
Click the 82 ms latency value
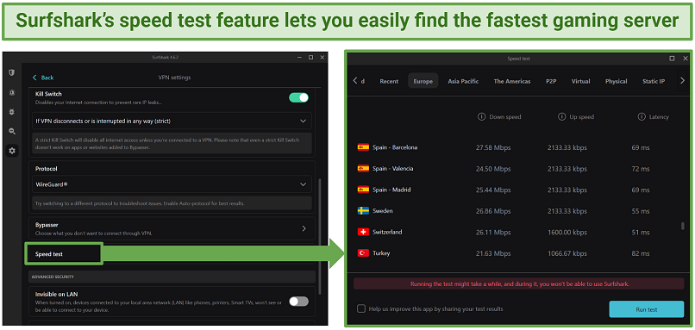point(641,253)
